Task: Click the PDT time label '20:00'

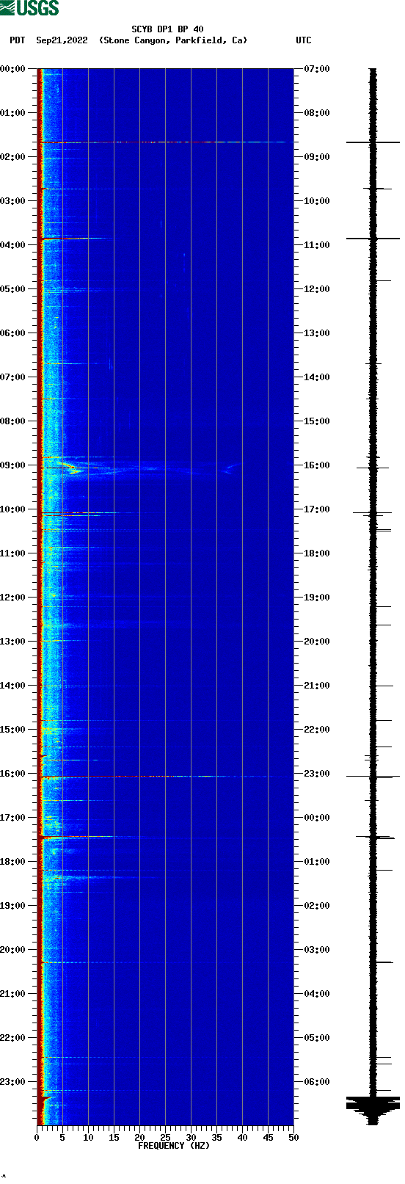Action: (x=13, y=950)
